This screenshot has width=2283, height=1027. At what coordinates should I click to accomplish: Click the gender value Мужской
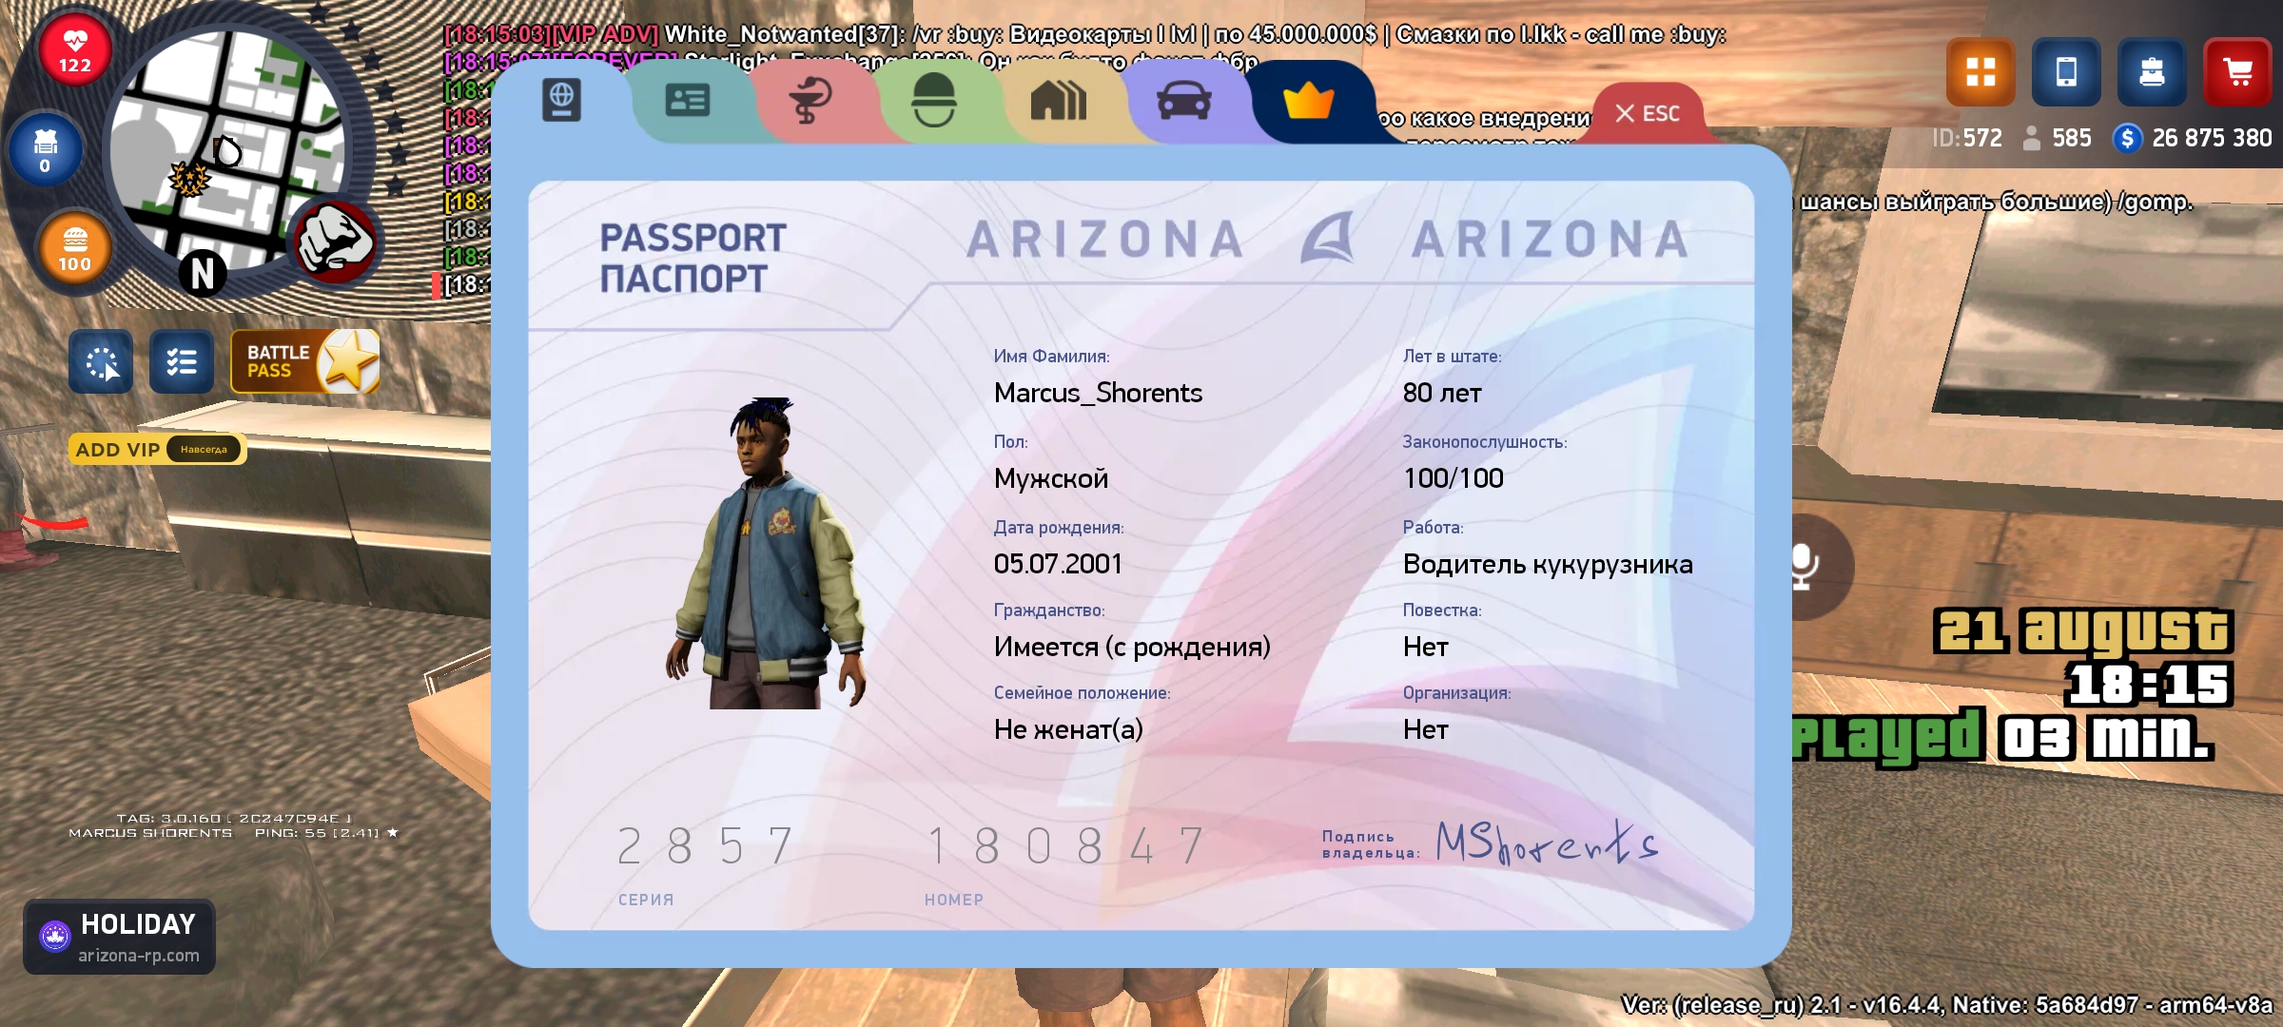[x=1051, y=478]
